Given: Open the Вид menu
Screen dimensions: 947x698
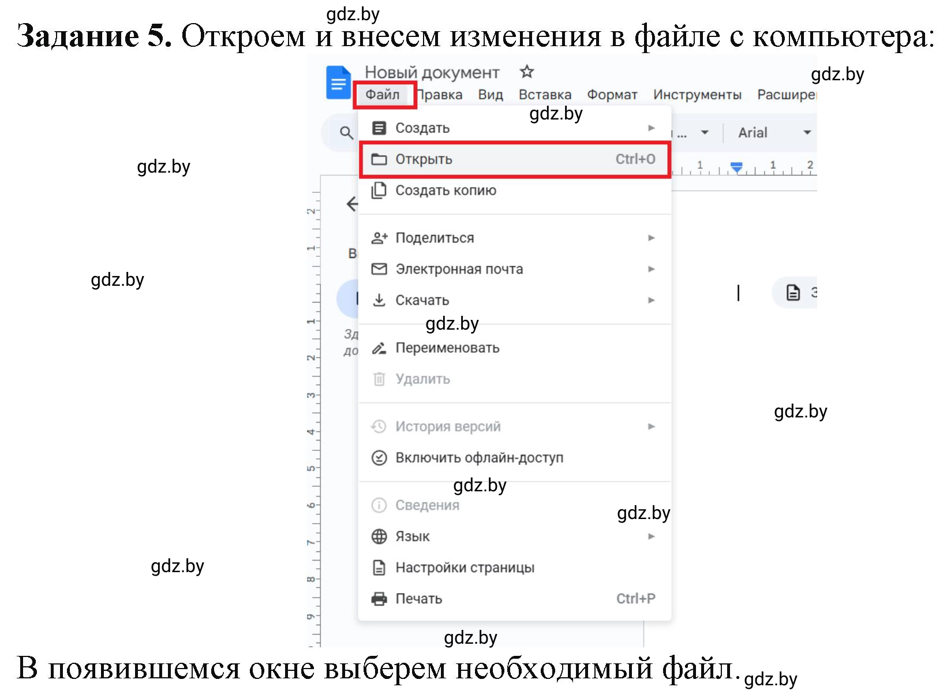Looking at the screenshot, I should click(x=491, y=95).
